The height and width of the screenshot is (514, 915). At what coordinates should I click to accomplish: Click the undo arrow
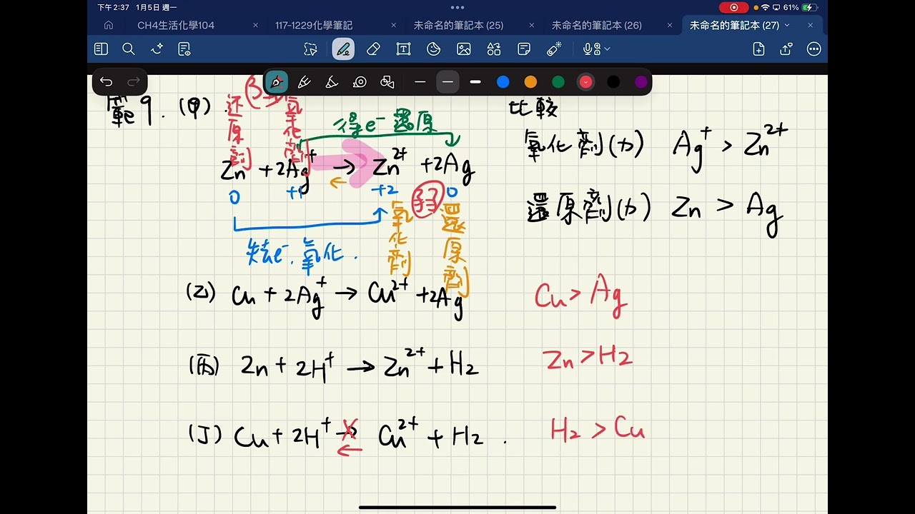tap(106, 82)
